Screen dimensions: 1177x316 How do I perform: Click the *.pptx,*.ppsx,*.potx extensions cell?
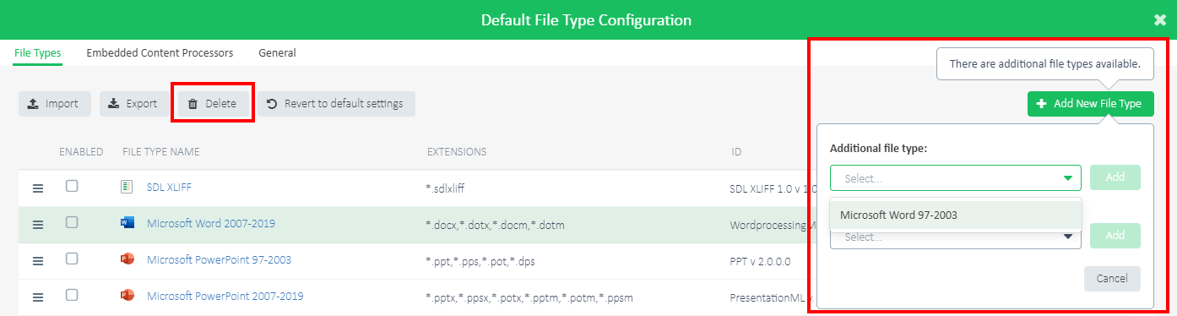pyautogui.click(x=530, y=297)
